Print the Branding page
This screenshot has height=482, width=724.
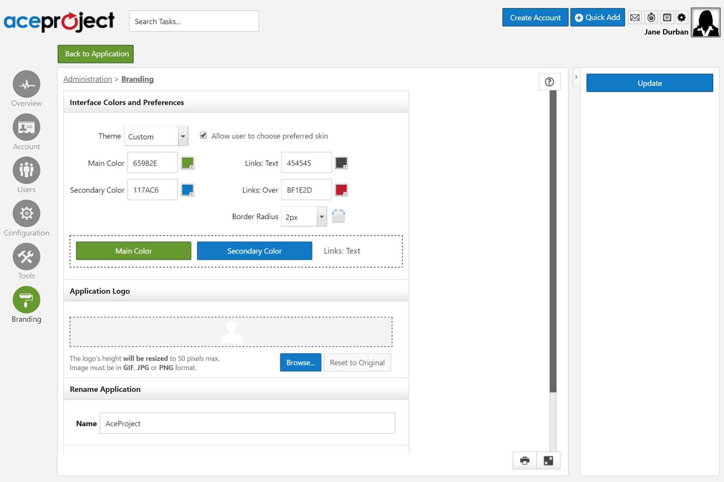(x=524, y=461)
